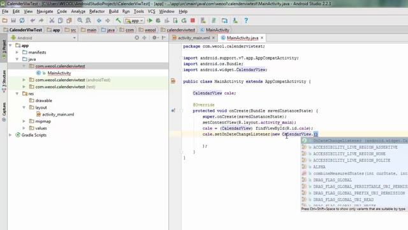
Task: Open the 2: Structure side tool window
Action: [x=4, y=81]
